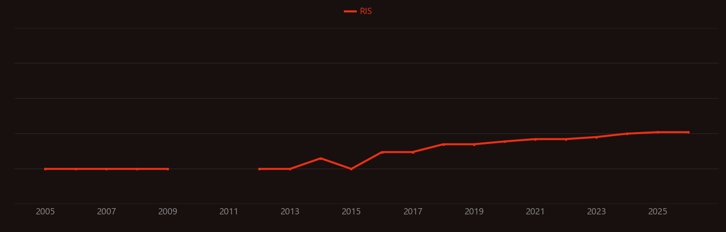
Task: Click the 2021 x-axis label
Action: pyautogui.click(x=535, y=212)
